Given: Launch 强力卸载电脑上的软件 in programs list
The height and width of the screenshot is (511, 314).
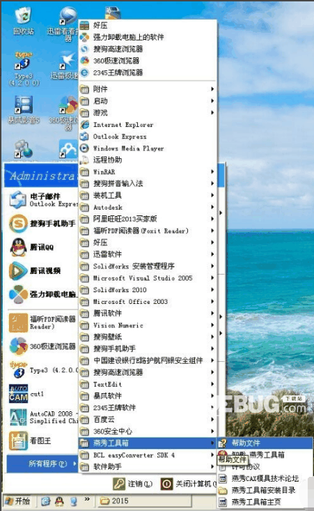Looking at the screenshot, I should click(148, 37).
